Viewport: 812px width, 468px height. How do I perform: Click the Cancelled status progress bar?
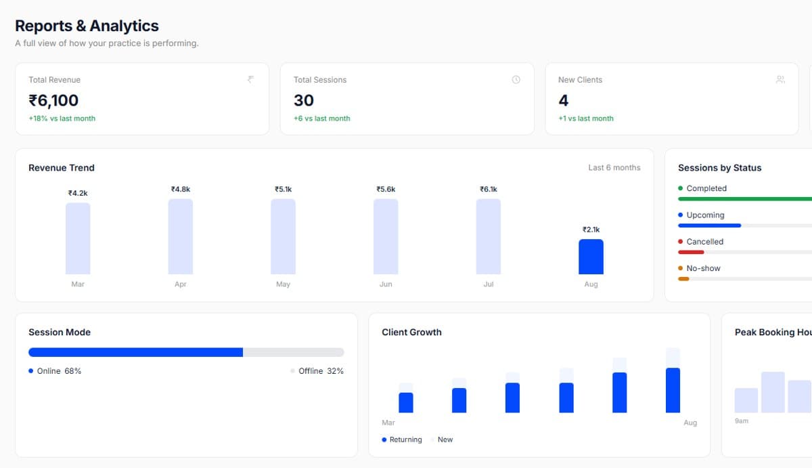click(x=745, y=252)
